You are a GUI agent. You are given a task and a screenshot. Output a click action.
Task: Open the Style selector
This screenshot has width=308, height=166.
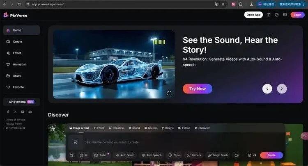tap(174, 155)
